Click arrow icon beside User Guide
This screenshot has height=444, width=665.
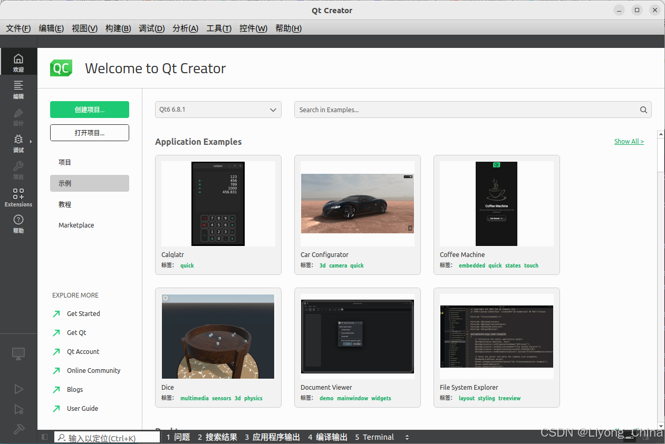coord(56,409)
